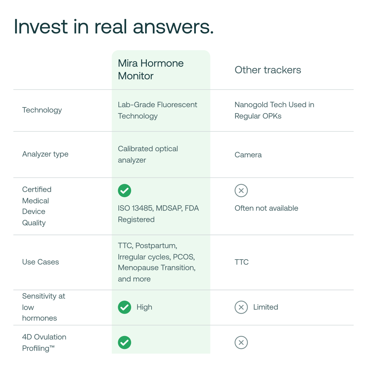Click the Analyzer type row label
The height and width of the screenshot is (367, 367).
click(x=45, y=154)
